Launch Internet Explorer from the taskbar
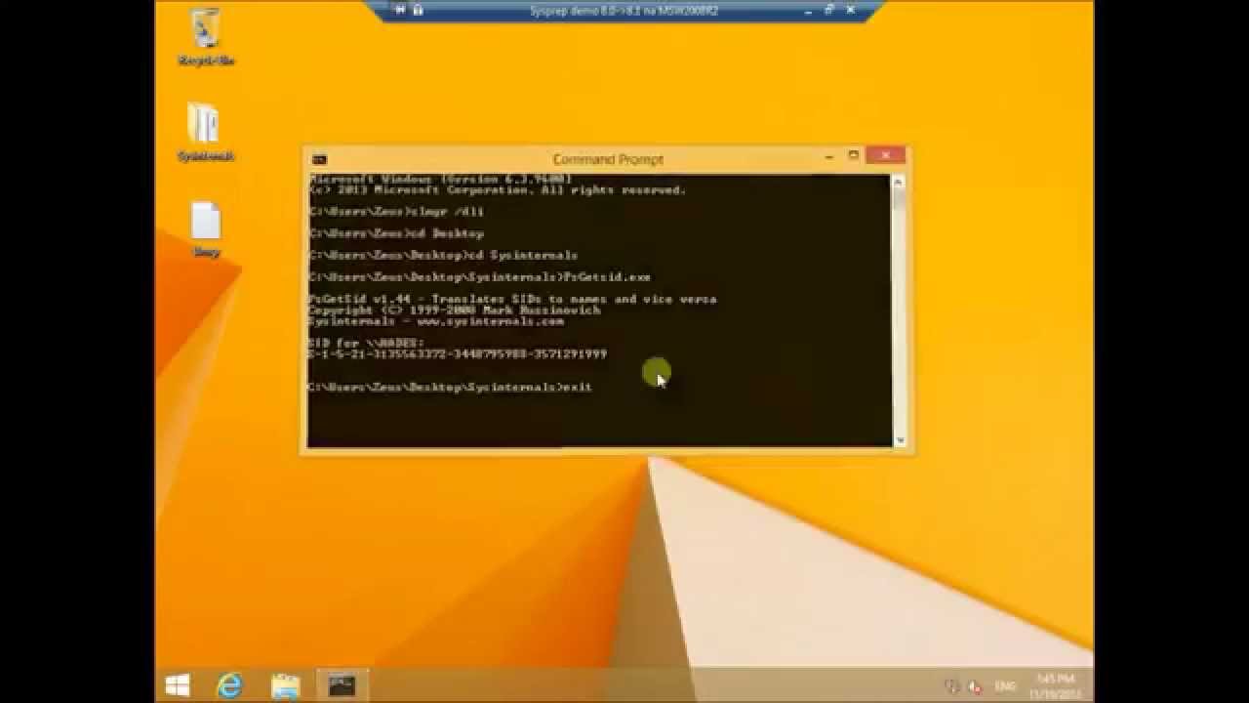Viewport: 1249px width, 703px height. coord(230,685)
